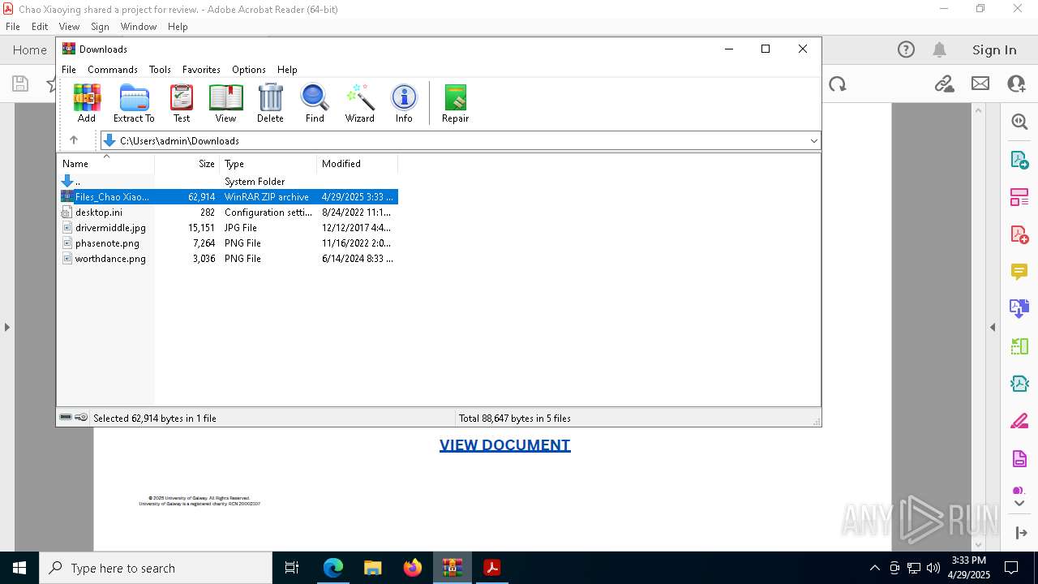Select desktop.ini file
1038x584 pixels.
[x=228, y=213]
